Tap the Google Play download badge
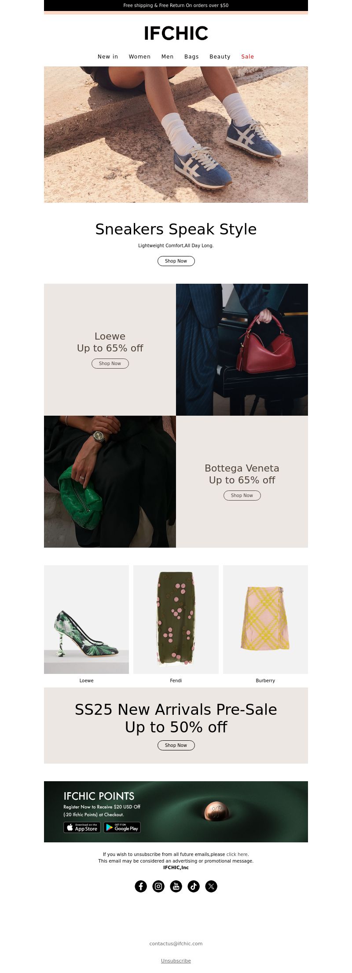The height and width of the screenshot is (973, 352). pyautogui.click(x=122, y=827)
